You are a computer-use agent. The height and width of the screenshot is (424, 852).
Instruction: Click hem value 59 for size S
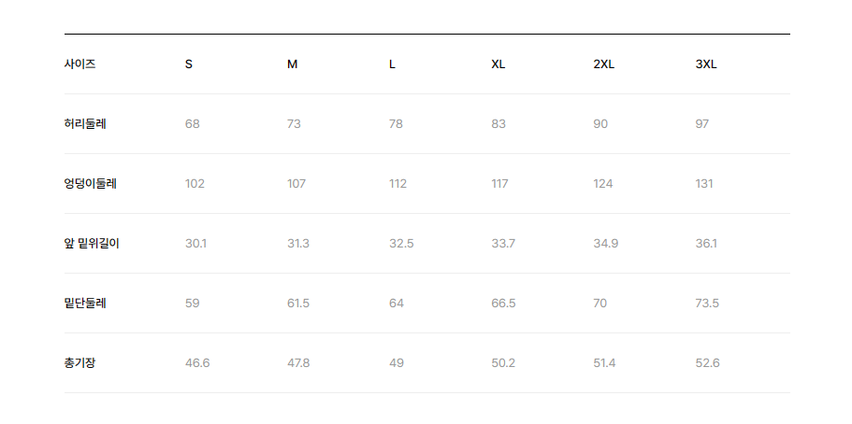point(193,303)
